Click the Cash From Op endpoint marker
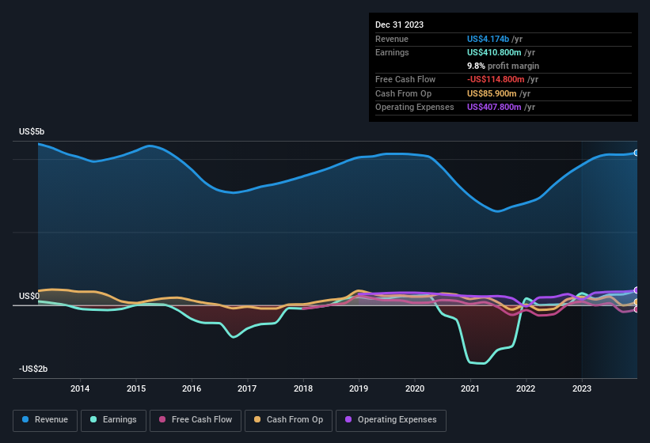 click(x=637, y=302)
